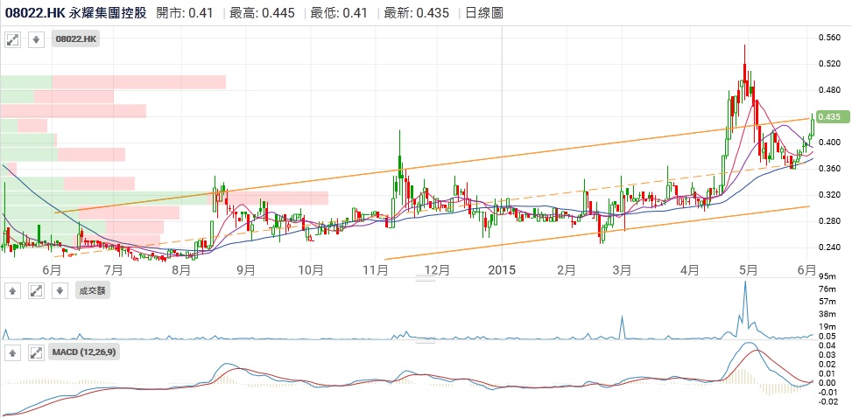The height and width of the screenshot is (418, 852).
Task: Click the 0.560 level on price axis
Action: coord(828,38)
